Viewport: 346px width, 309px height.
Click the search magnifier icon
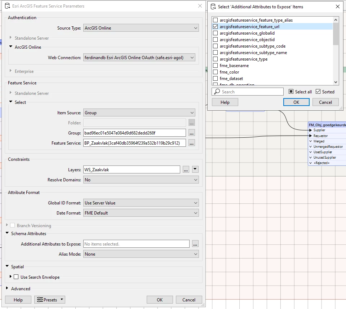tap(217, 92)
